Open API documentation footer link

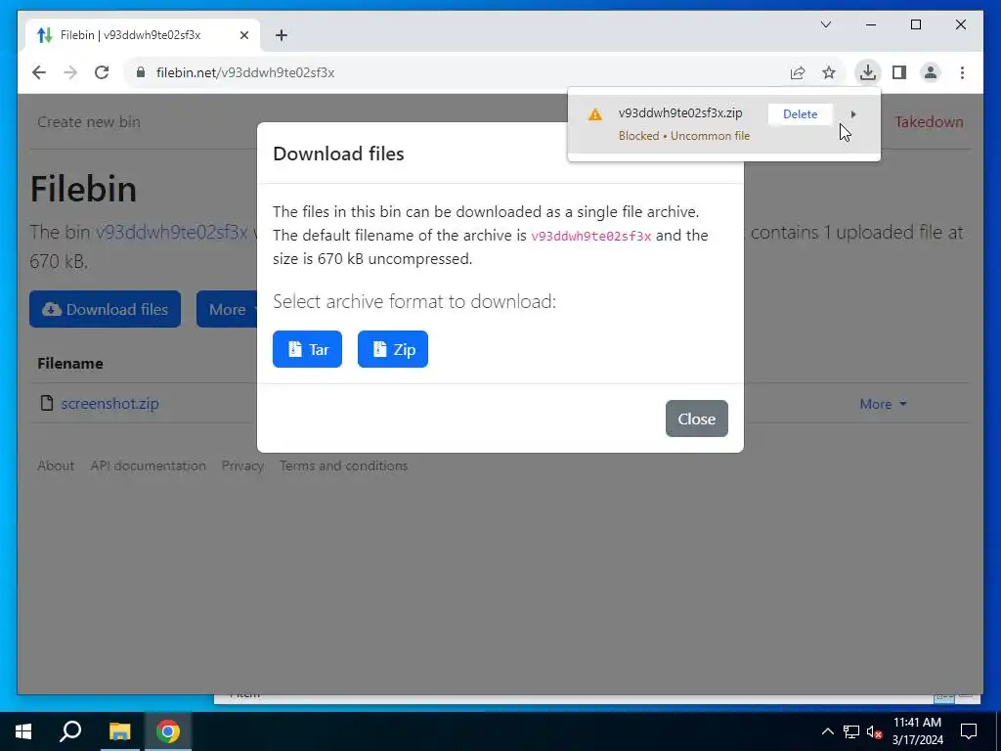(149, 465)
